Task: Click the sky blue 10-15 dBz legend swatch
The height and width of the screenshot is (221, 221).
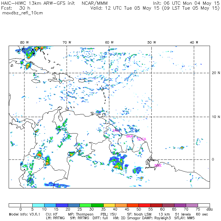Action: click(x=50, y=205)
